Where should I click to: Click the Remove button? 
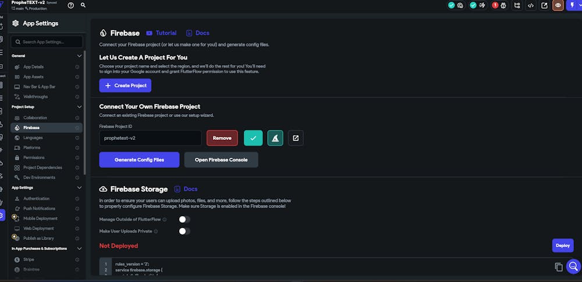[222, 138]
